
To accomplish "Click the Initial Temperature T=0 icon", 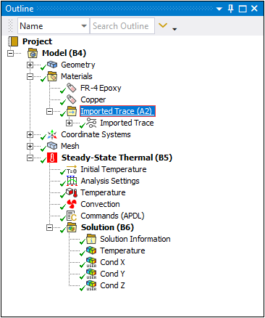I will [x=72, y=169].
